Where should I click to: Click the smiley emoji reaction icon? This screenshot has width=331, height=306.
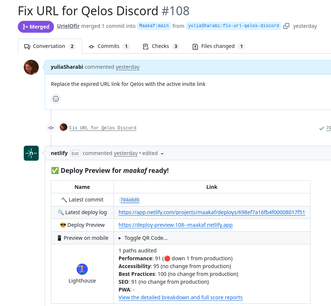click(x=55, y=99)
